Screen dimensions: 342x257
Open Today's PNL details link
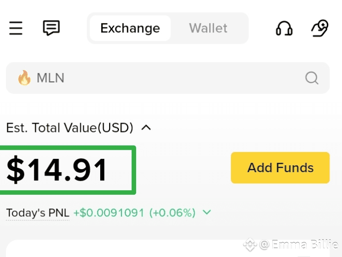pyautogui.click(x=38, y=213)
